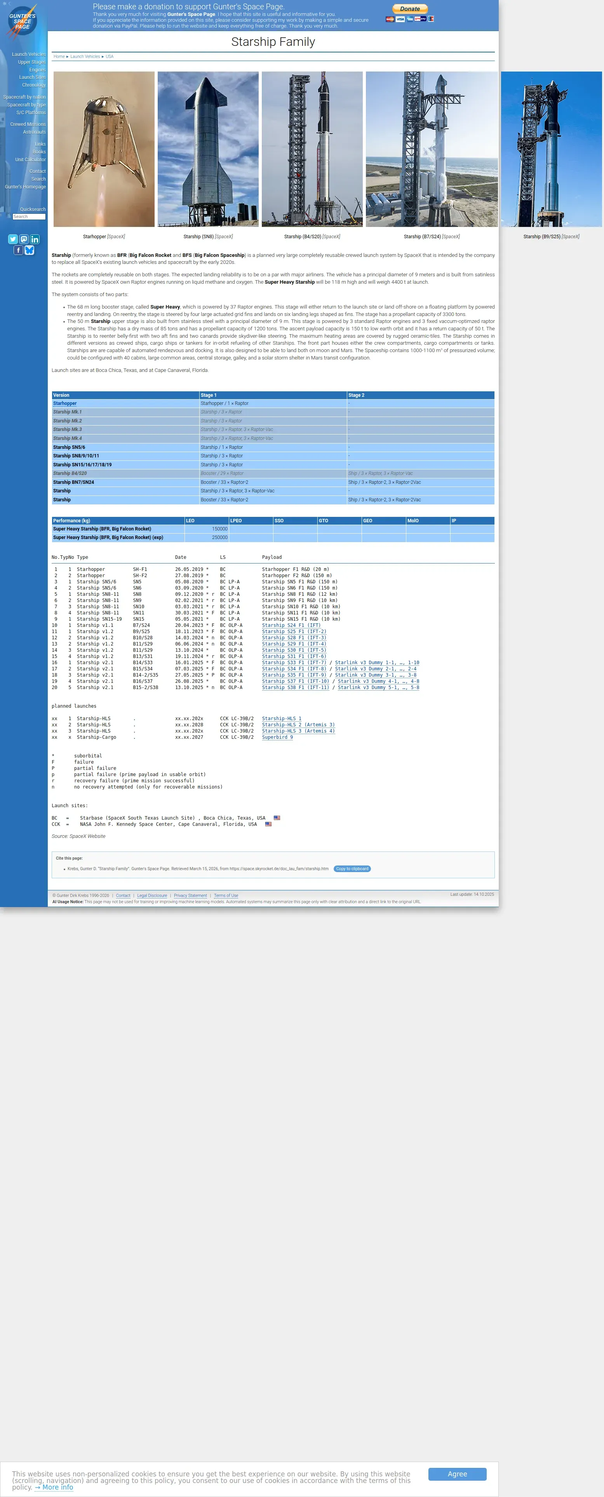Image resolution: width=604 pixels, height=1497 pixels.
Task: Open the Starship-HLS 1 planned launch link
Action: click(282, 718)
